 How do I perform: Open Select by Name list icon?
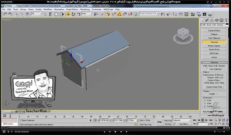pos(51,14)
